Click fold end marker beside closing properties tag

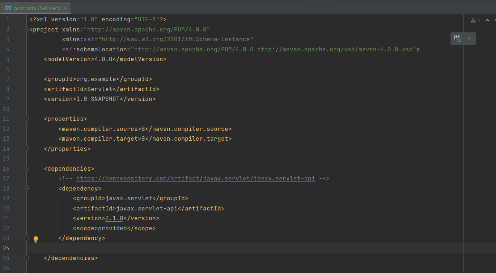[x=26, y=149]
